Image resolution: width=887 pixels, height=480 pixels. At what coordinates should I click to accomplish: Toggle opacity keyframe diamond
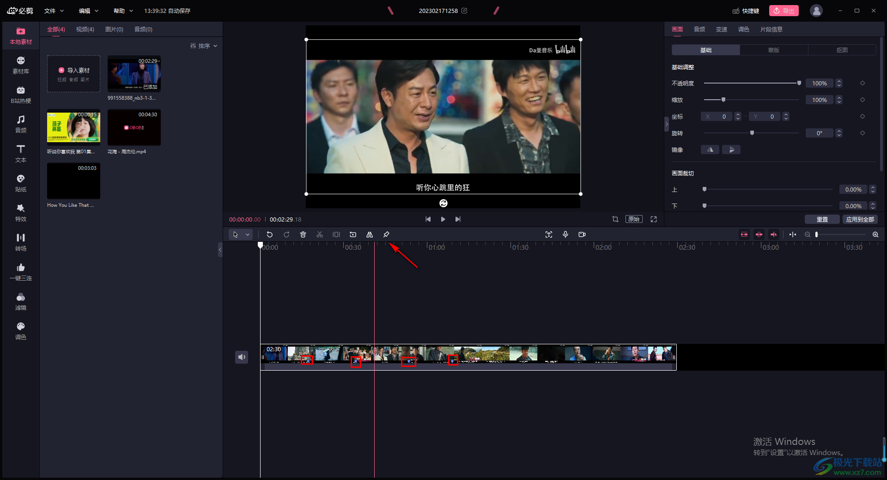click(863, 83)
